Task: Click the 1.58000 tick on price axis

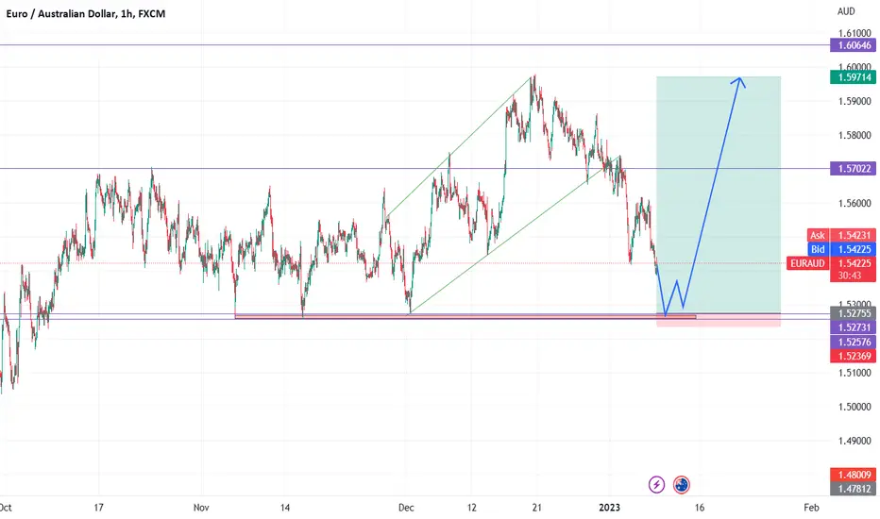Action: click(855, 135)
